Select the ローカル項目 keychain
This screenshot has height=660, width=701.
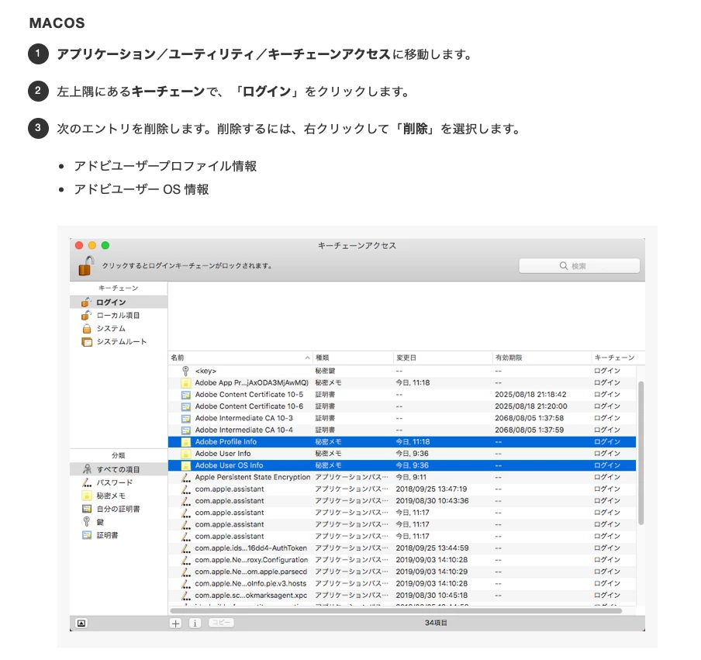click(x=119, y=315)
